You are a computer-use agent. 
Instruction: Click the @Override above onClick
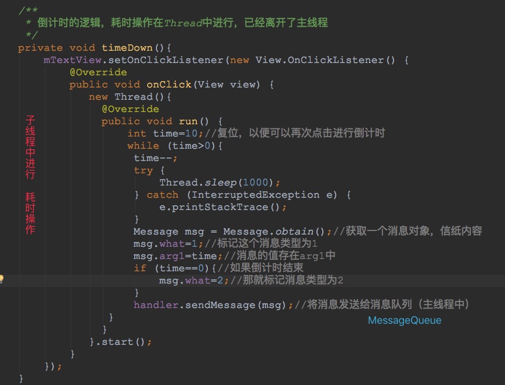click(98, 72)
